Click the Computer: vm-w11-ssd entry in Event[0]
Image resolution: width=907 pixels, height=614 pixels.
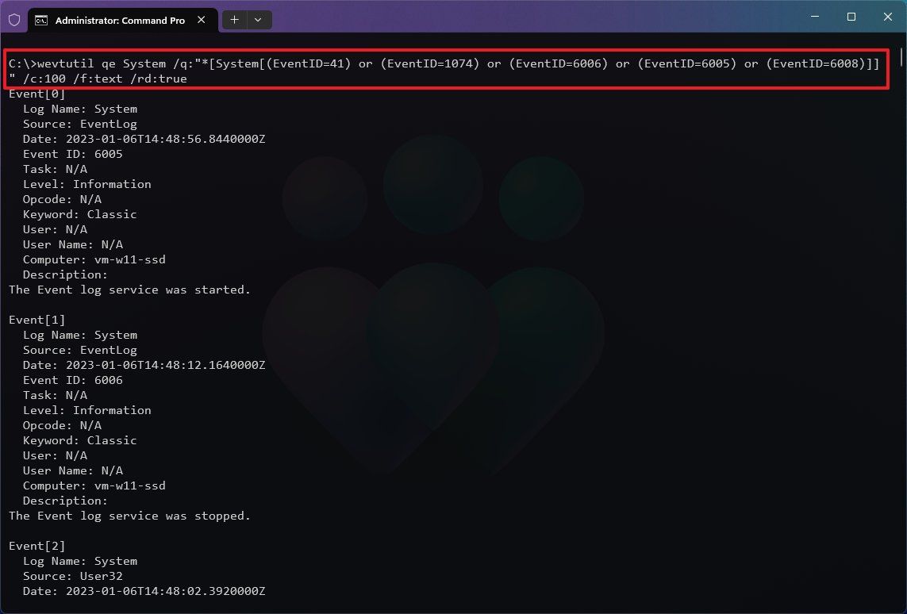(x=94, y=259)
